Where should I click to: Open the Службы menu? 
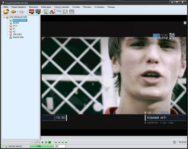coord(76,7)
